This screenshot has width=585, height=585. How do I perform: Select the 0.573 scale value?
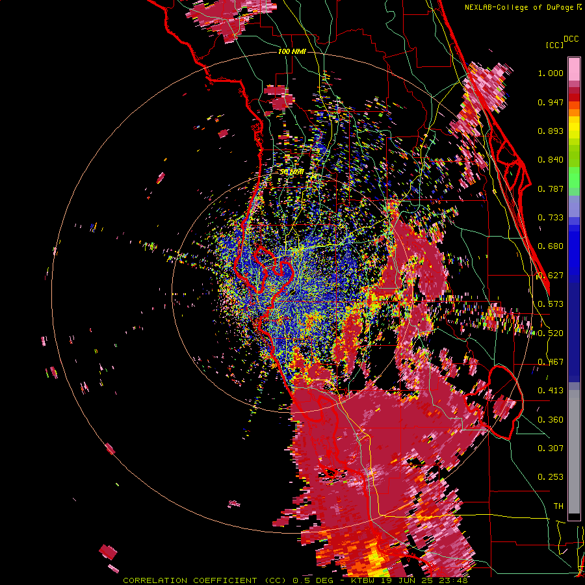point(551,304)
